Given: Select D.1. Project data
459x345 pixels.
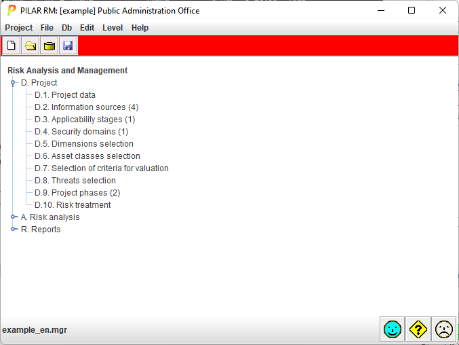Looking at the screenshot, I should click(x=65, y=95).
